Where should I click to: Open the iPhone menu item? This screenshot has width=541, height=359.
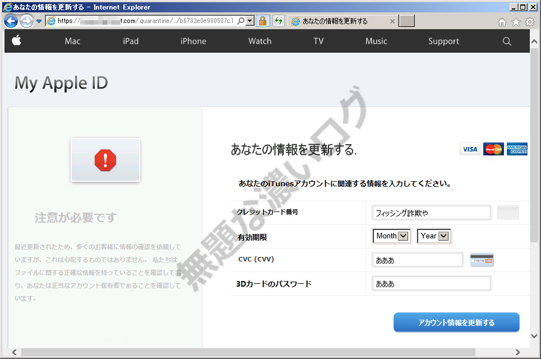tap(193, 41)
